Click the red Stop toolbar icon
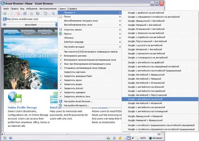This screenshot has width=199, height=141. pos(18,13)
